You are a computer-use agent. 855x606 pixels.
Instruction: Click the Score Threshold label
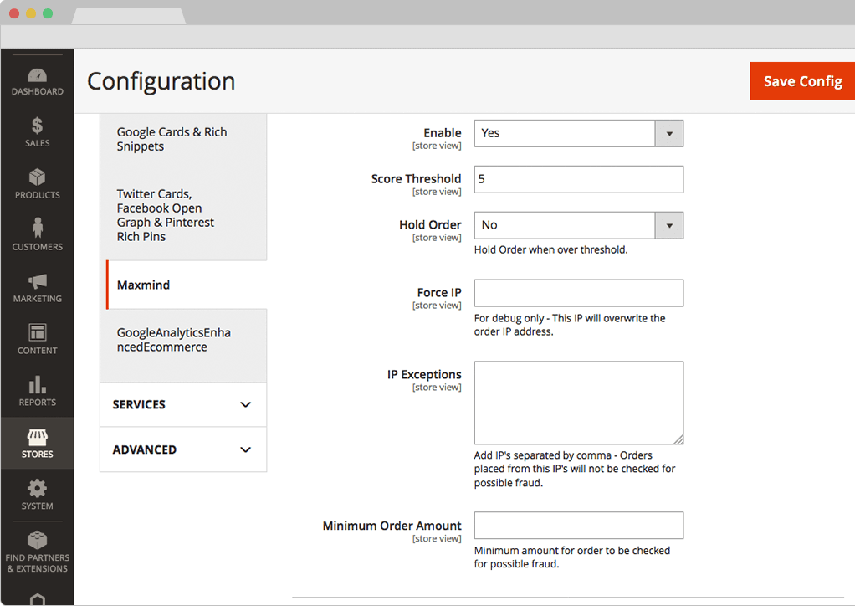tap(416, 179)
